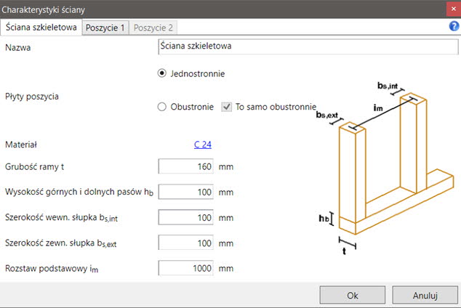Click the Grubość ramy t input field
The height and width of the screenshot is (308, 461).
tap(186, 167)
